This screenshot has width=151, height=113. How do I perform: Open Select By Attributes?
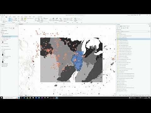[39, 19]
